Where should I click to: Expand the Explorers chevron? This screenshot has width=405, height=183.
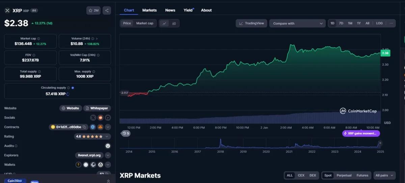coord(108,155)
